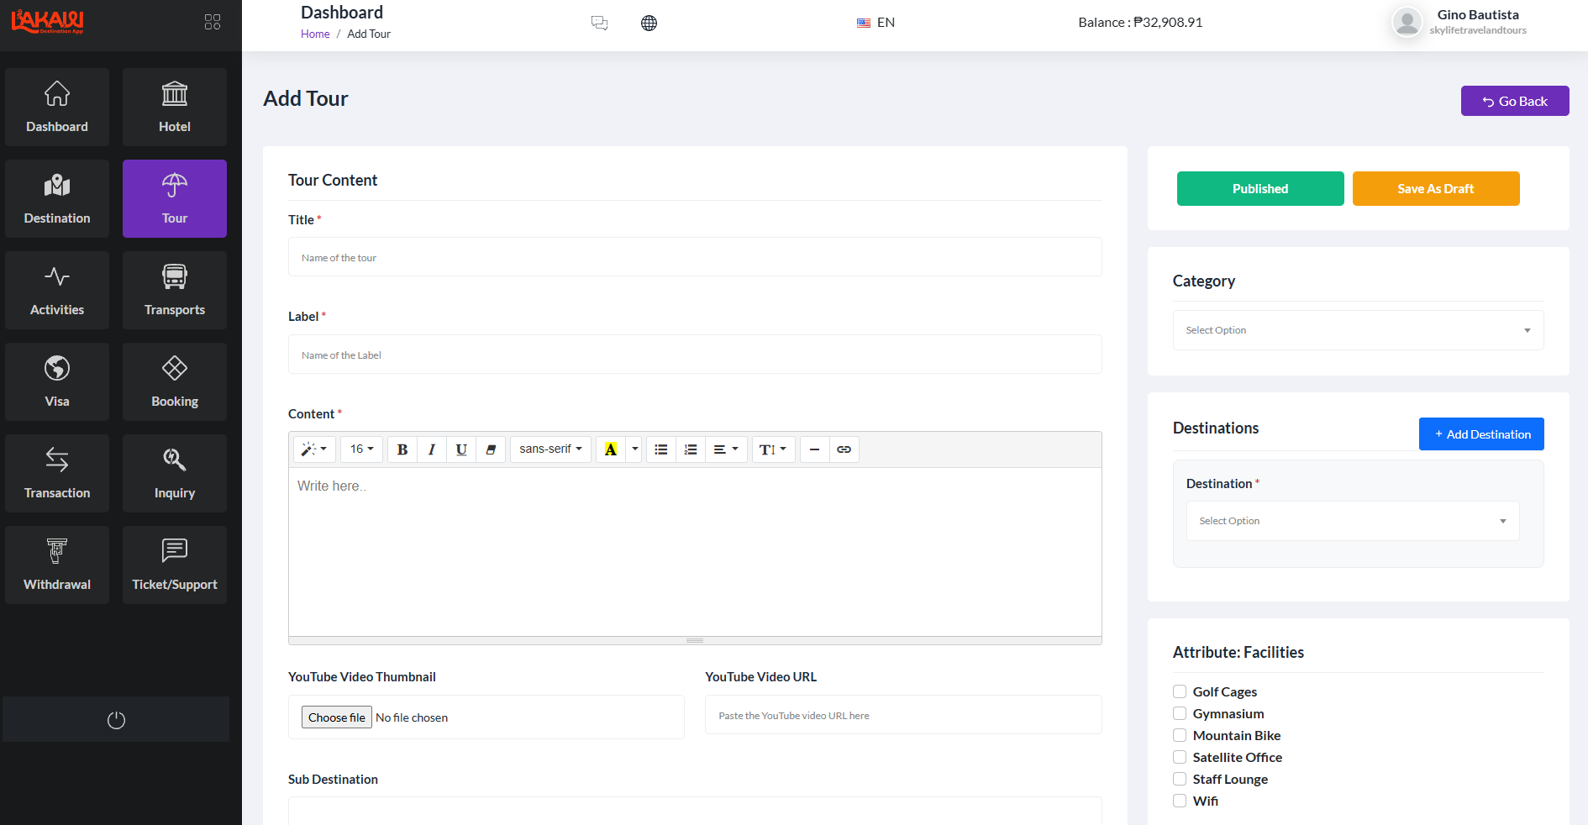The height and width of the screenshot is (825, 1588).
Task: Insert ordered numbered list in editor
Action: pos(691,449)
